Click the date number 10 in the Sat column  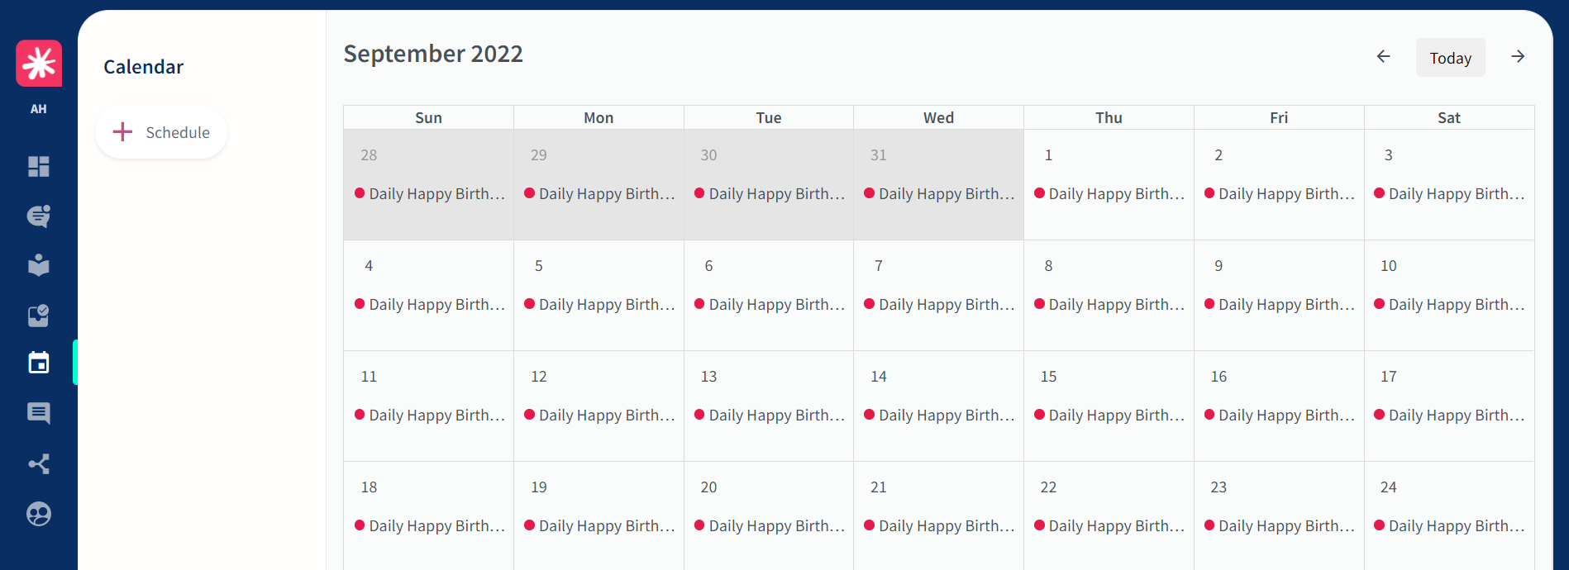point(1389,266)
